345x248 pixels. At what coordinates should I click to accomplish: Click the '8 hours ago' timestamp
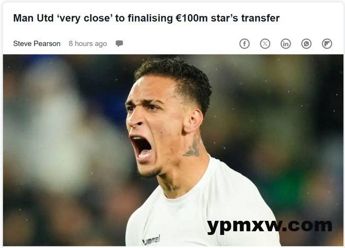(88, 43)
